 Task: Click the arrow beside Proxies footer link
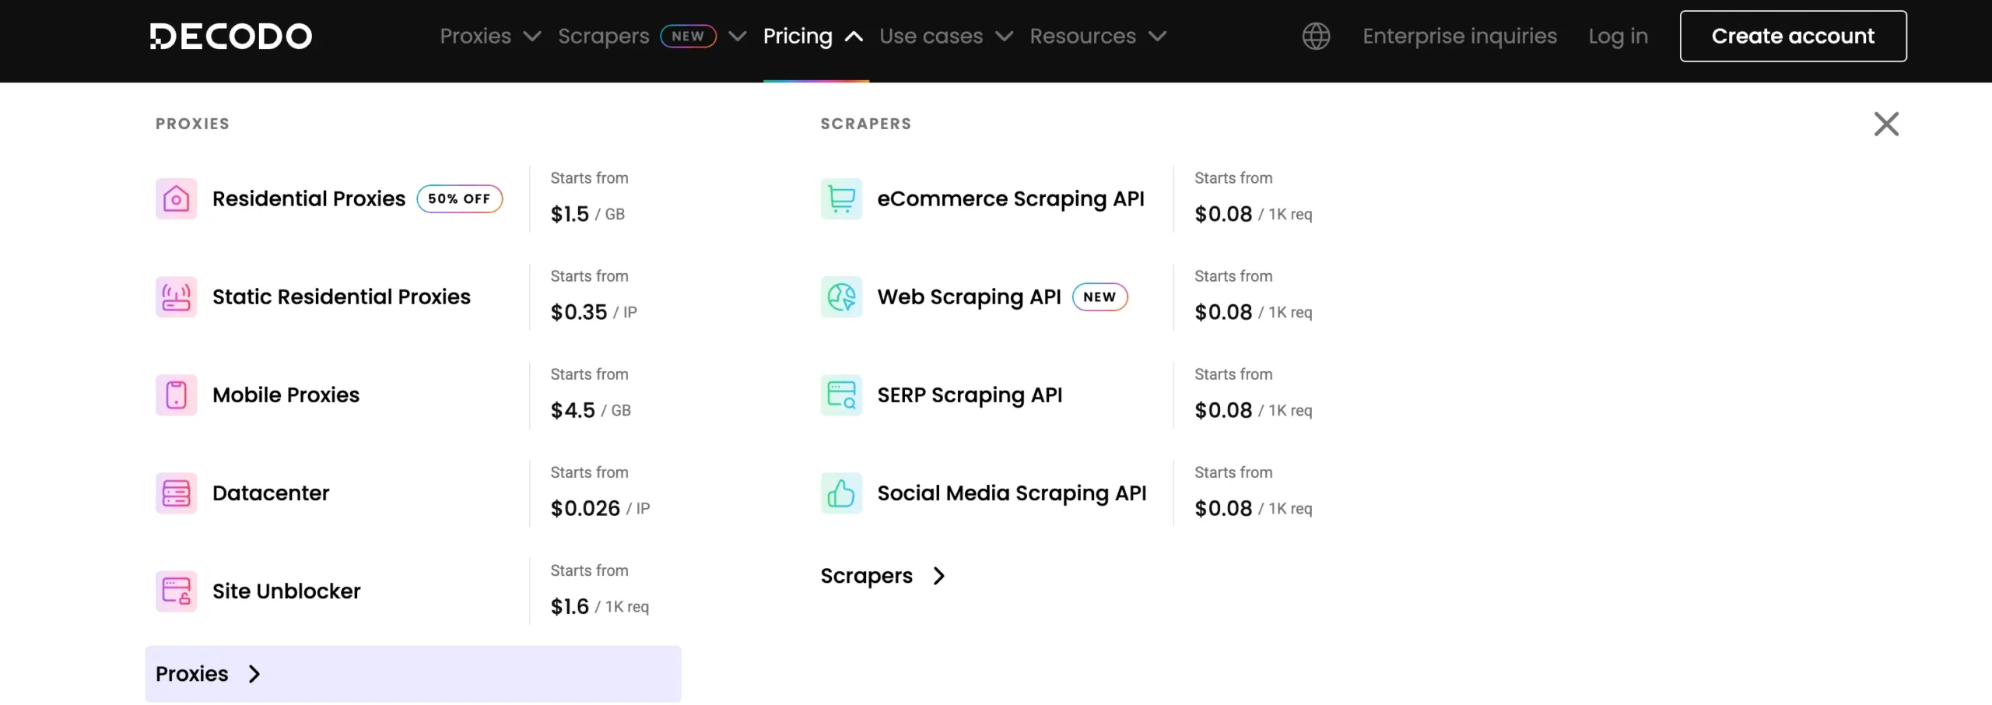tap(254, 674)
